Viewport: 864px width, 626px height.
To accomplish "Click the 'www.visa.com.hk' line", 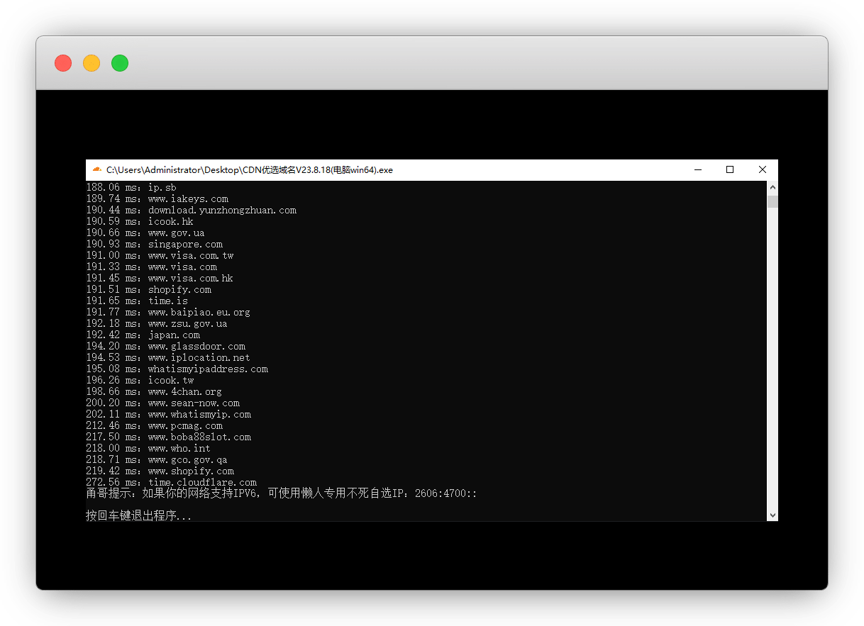I will point(160,278).
